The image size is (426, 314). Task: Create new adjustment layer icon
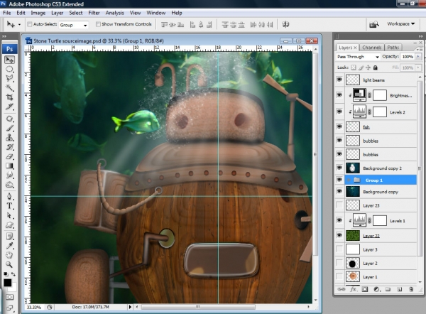coord(376,289)
